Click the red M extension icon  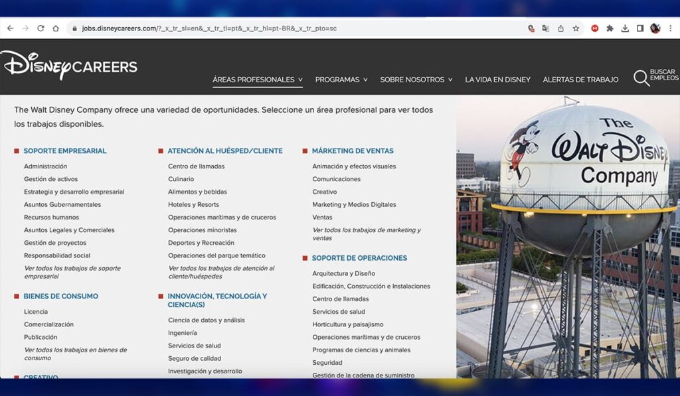[x=594, y=28]
